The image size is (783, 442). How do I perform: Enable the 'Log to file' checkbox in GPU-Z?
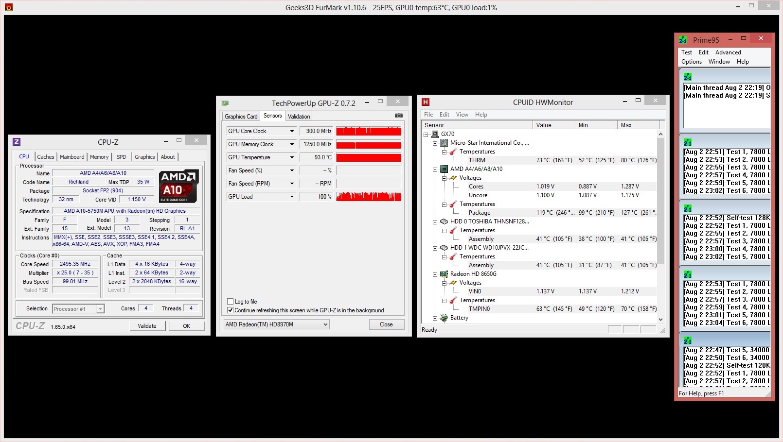point(231,302)
